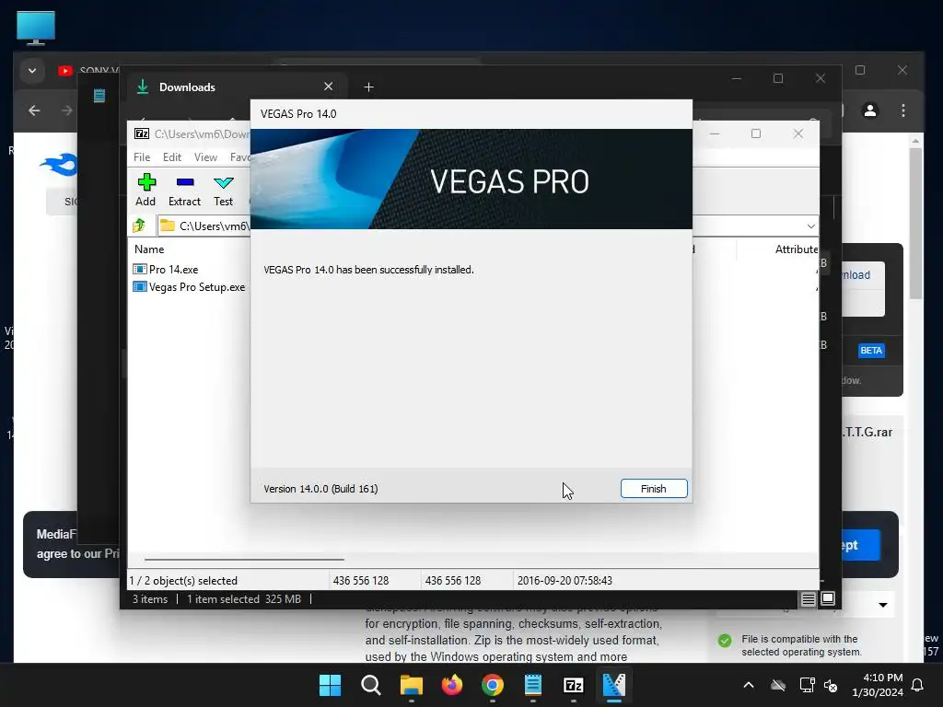Open Google Chrome from taskbar
This screenshot has height=707, width=943.
click(493, 685)
